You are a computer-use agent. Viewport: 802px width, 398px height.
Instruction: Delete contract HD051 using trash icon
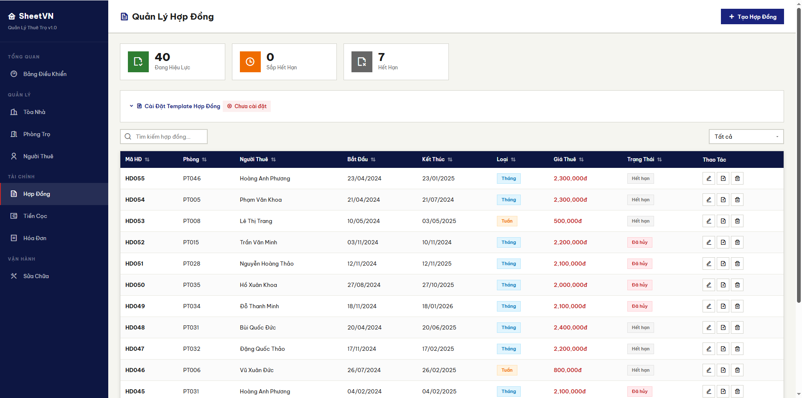(x=737, y=264)
